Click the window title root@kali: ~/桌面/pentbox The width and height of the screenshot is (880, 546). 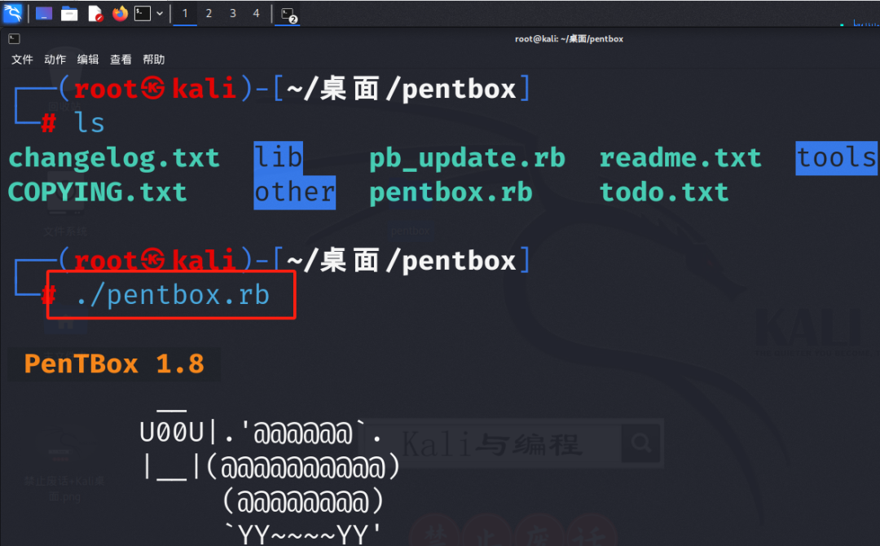click(569, 39)
